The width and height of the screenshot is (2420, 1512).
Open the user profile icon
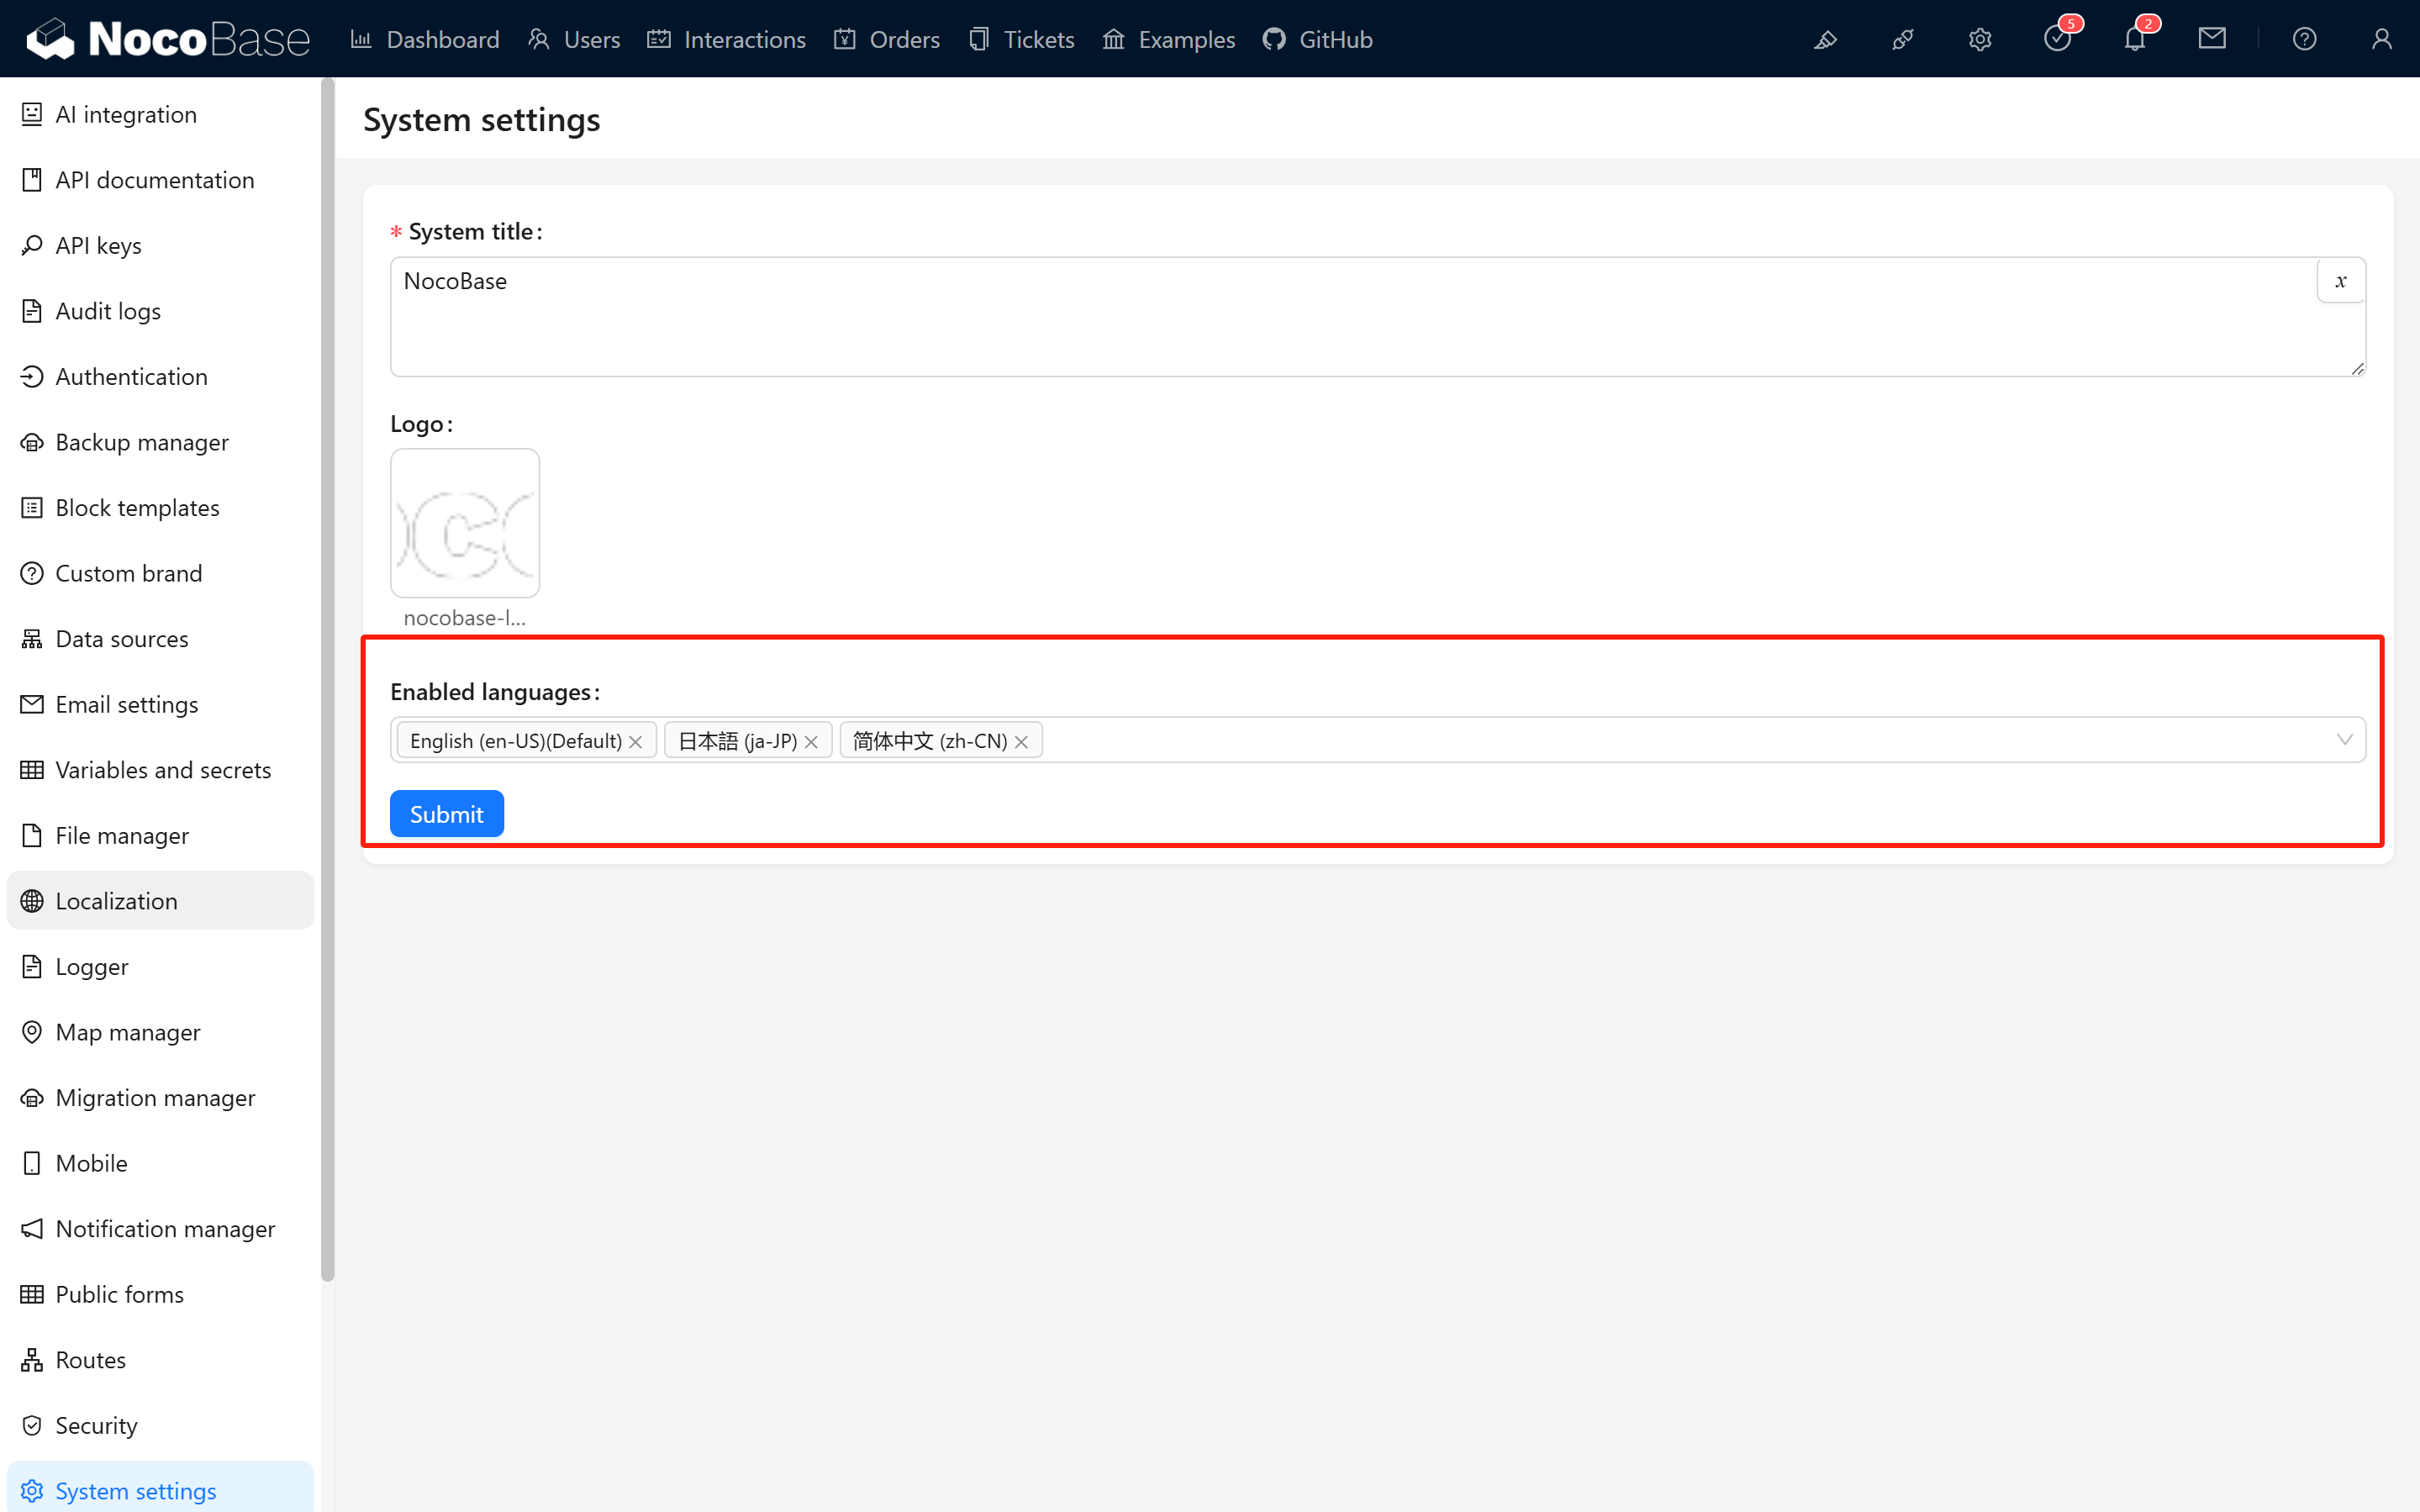pos(2381,39)
